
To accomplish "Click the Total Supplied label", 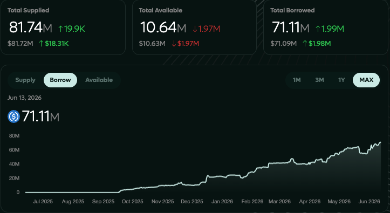I will [29, 10].
